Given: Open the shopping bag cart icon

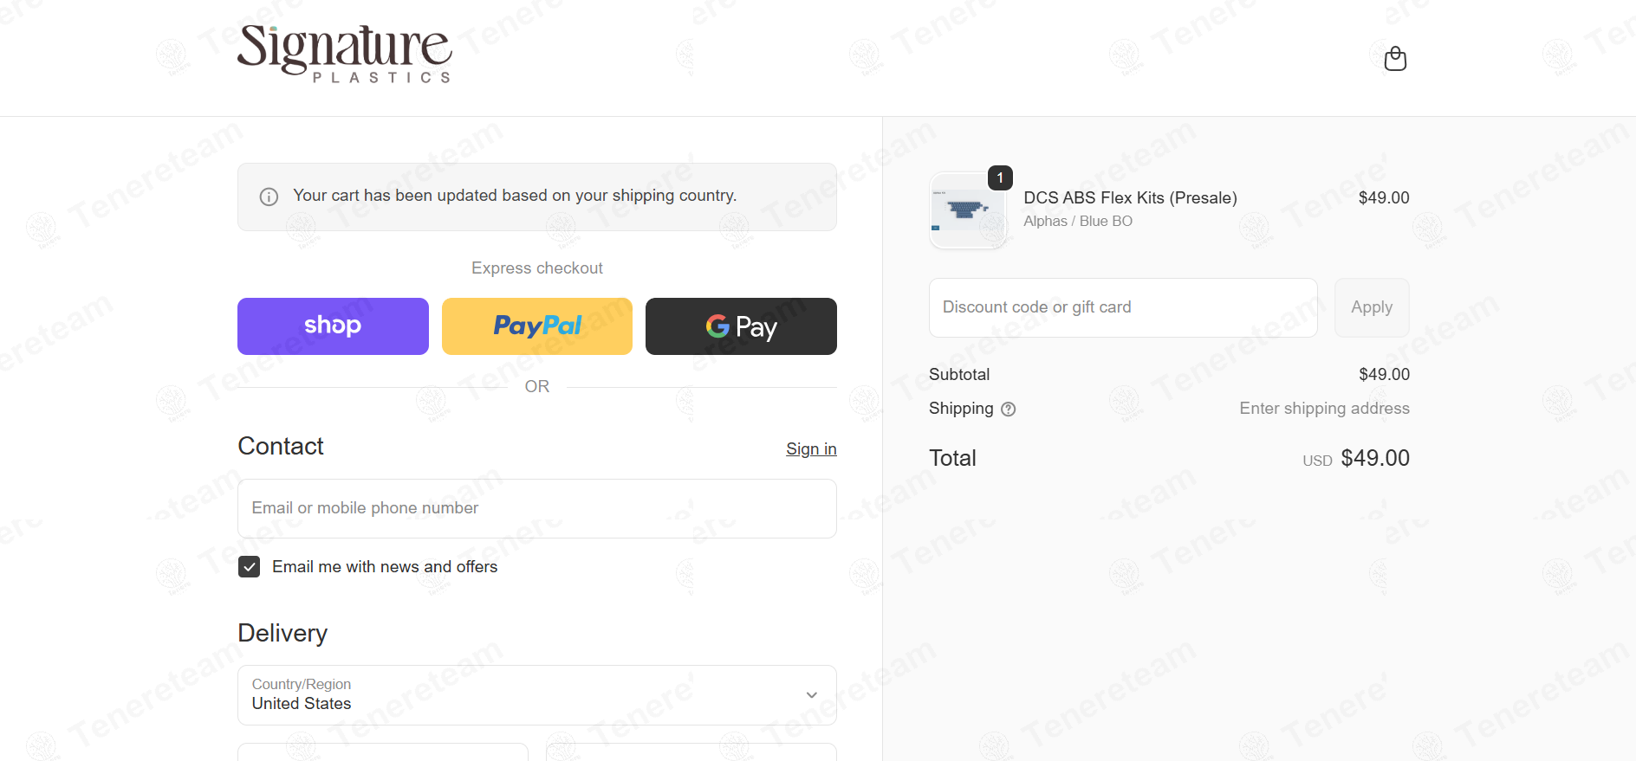Looking at the screenshot, I should point(1395,58).
